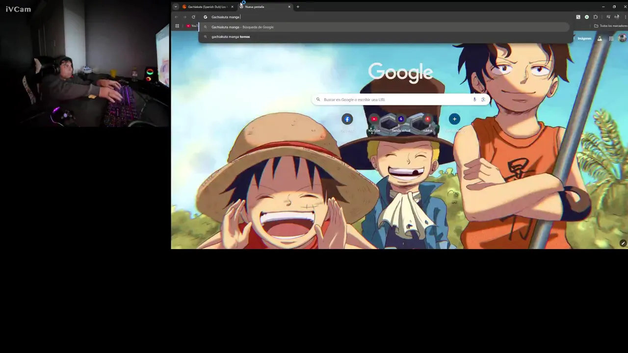Open the YouTube bookmark in bookmarks bar

192,26
